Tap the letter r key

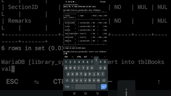tap(79, 68)
